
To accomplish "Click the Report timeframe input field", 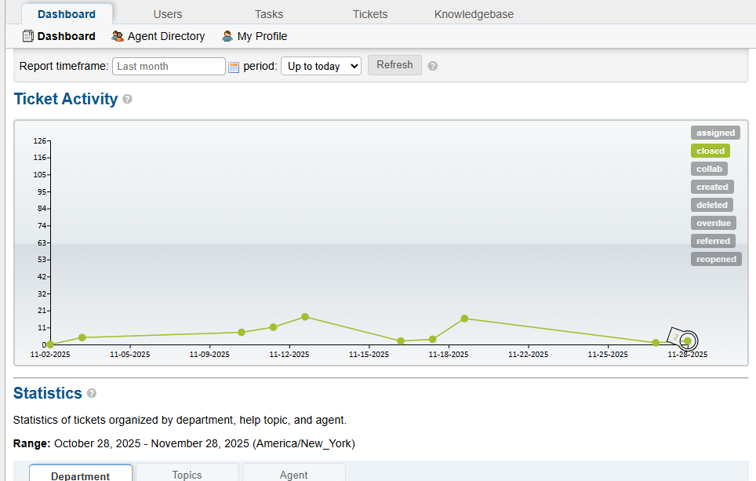I will click(169, 67).
